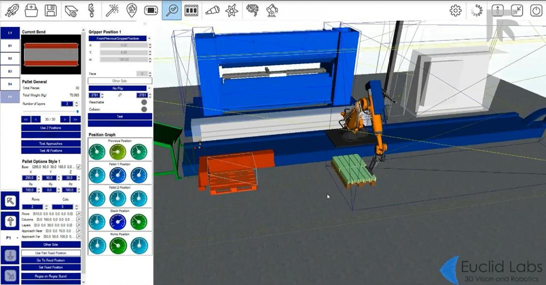
Task: Open the P1 dropdown selector
Action: click(x=11, y=238)
